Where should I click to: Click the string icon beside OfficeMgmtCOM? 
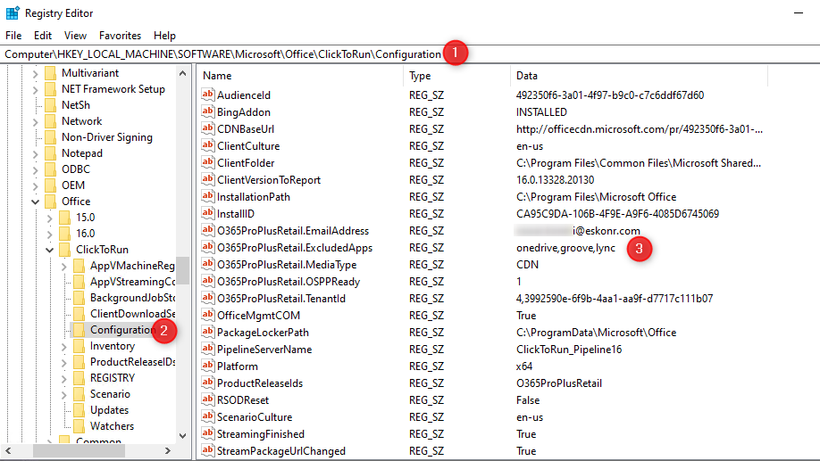tap(207, 315)
